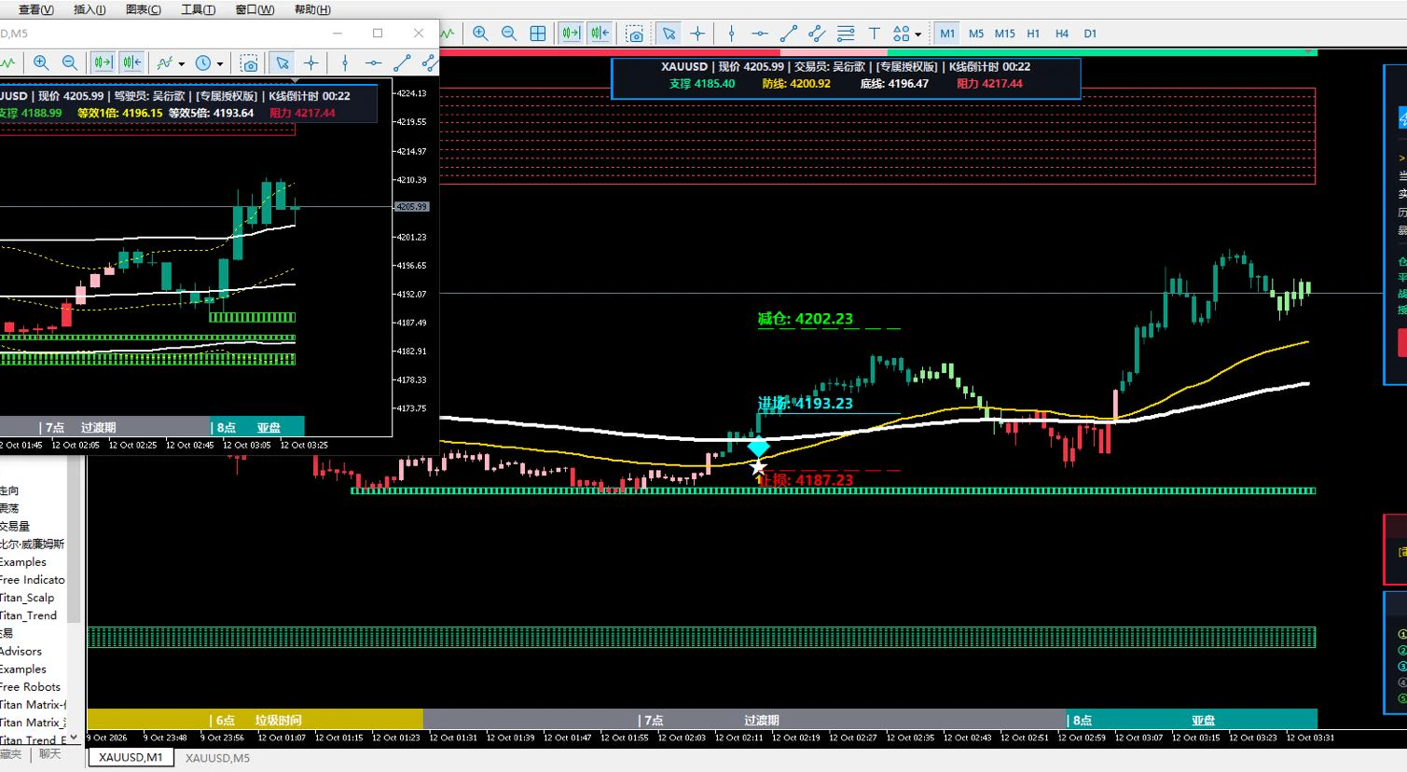The image size is (1407, 772).
Task: Select the trendline tool in main toolbar
Action: pyautogui.click(x=789, y=34)
